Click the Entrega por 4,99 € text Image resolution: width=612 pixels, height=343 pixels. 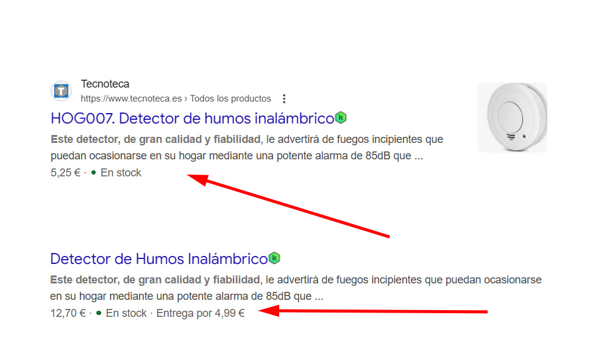click(201, 313)
